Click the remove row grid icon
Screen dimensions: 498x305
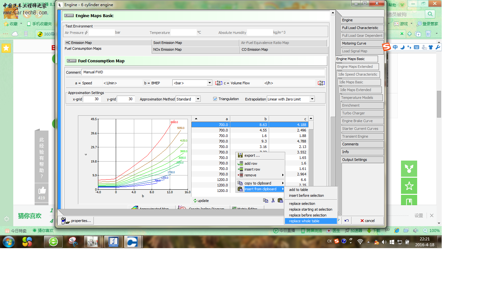tap(240, 175)
